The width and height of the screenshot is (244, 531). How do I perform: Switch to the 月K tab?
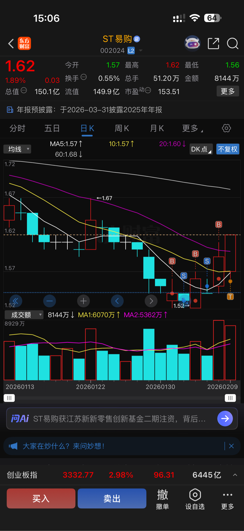(157, 128)
